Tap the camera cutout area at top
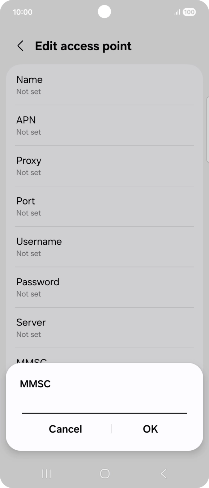The width and height of the screenshot is (209, 488). point(104,11)
